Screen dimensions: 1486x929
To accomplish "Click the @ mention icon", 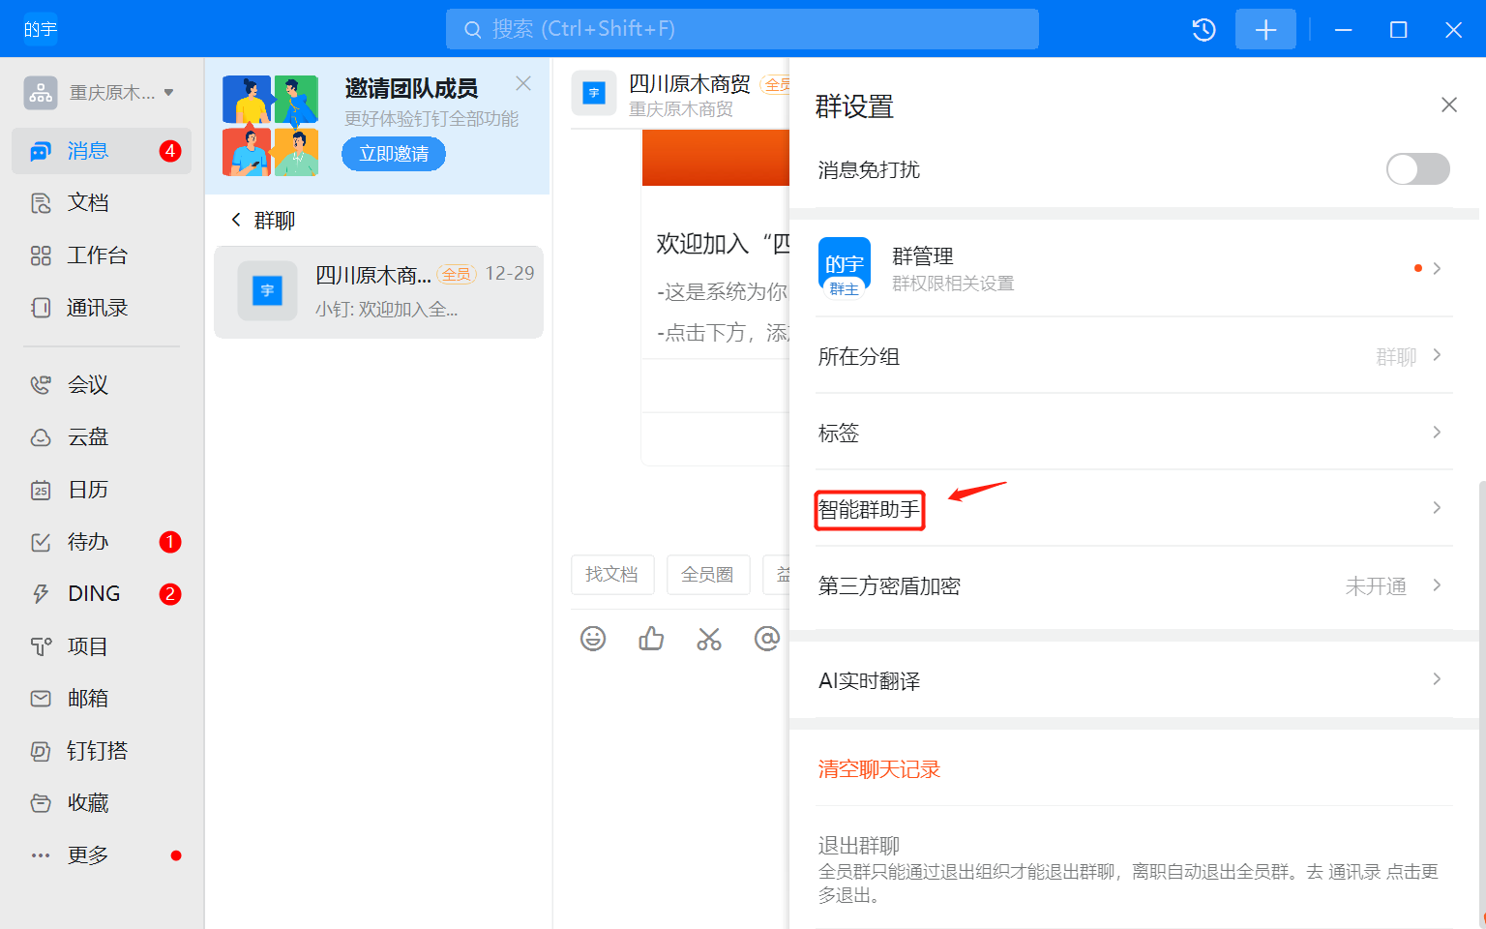I will click(767, 639).
